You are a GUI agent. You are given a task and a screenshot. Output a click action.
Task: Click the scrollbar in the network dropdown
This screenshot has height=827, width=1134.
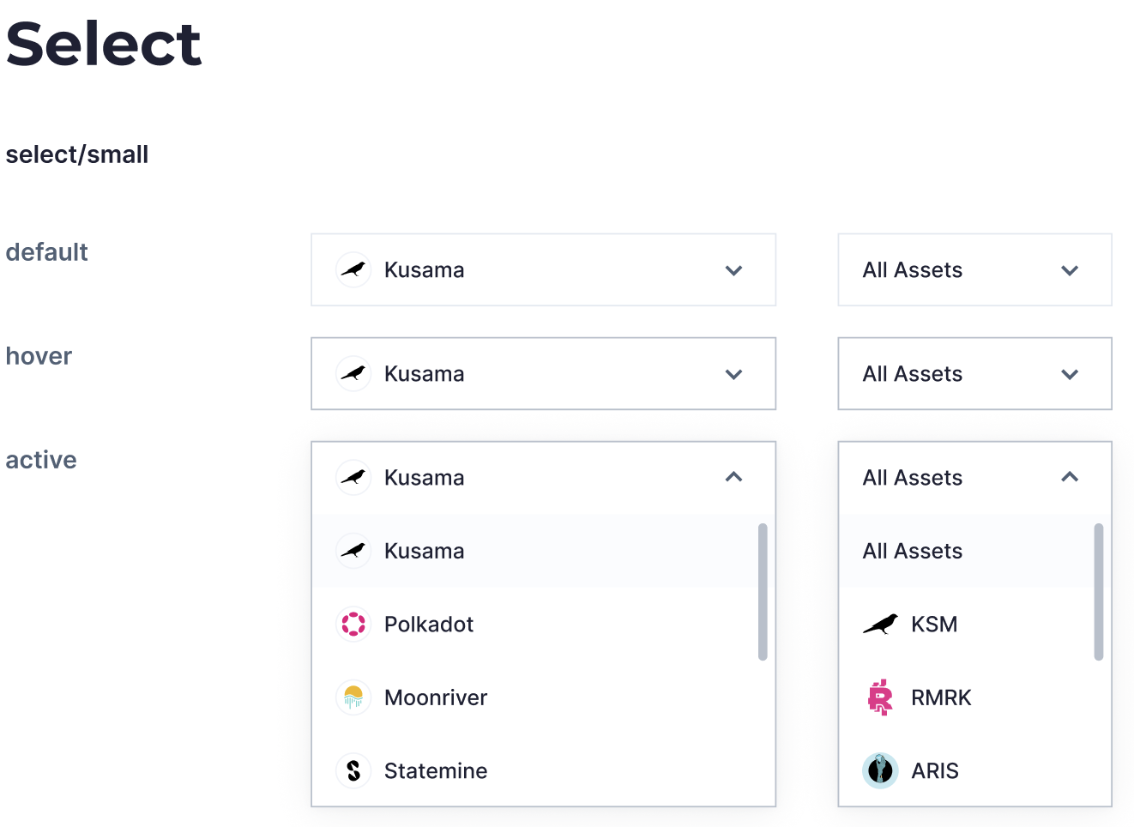(x=763, y=592)
